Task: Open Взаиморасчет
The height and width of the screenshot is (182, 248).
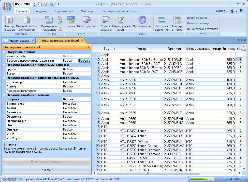Action: (x=87, y=22)
